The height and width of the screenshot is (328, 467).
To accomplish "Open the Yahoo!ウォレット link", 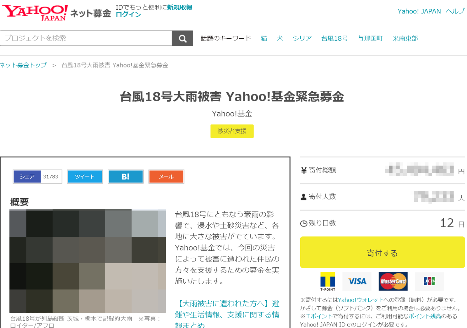I will click(360, 300).
